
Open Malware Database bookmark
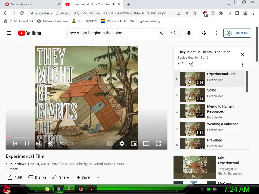pyautogui.click(x=53, y=21)
